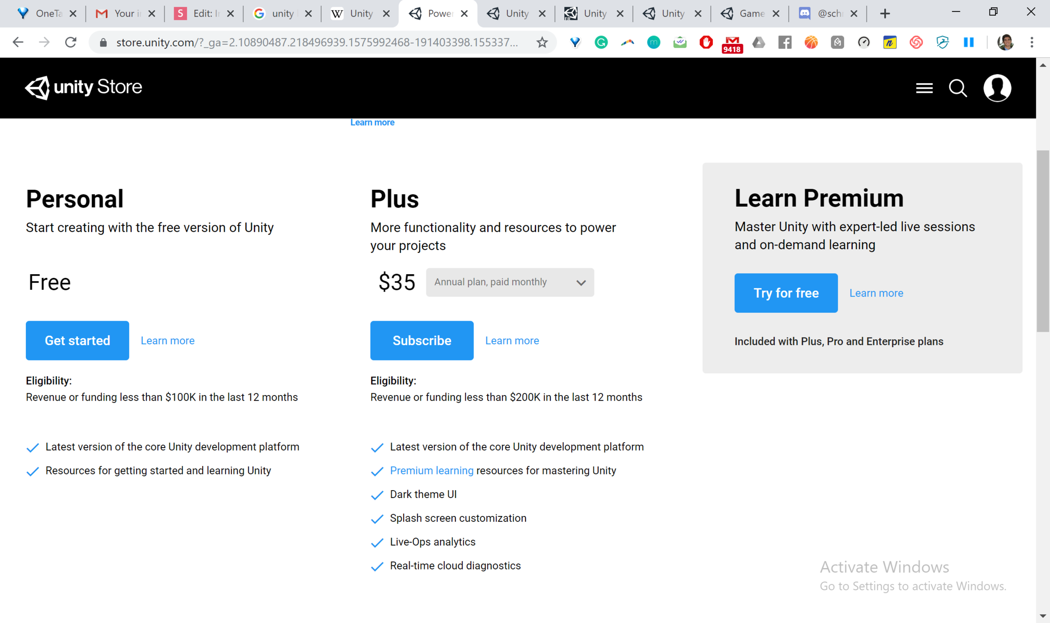Click the Unity Store logo
Screen dimensions: 1050x623
pos(84,87)
